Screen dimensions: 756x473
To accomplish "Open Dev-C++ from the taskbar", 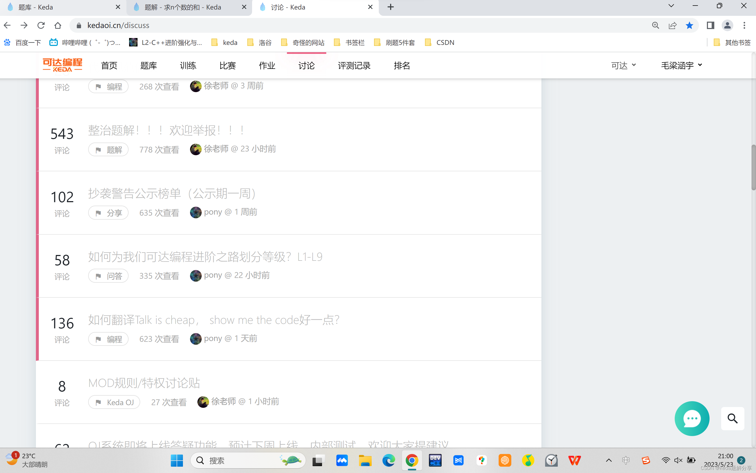I will click(x=435, y=460).
